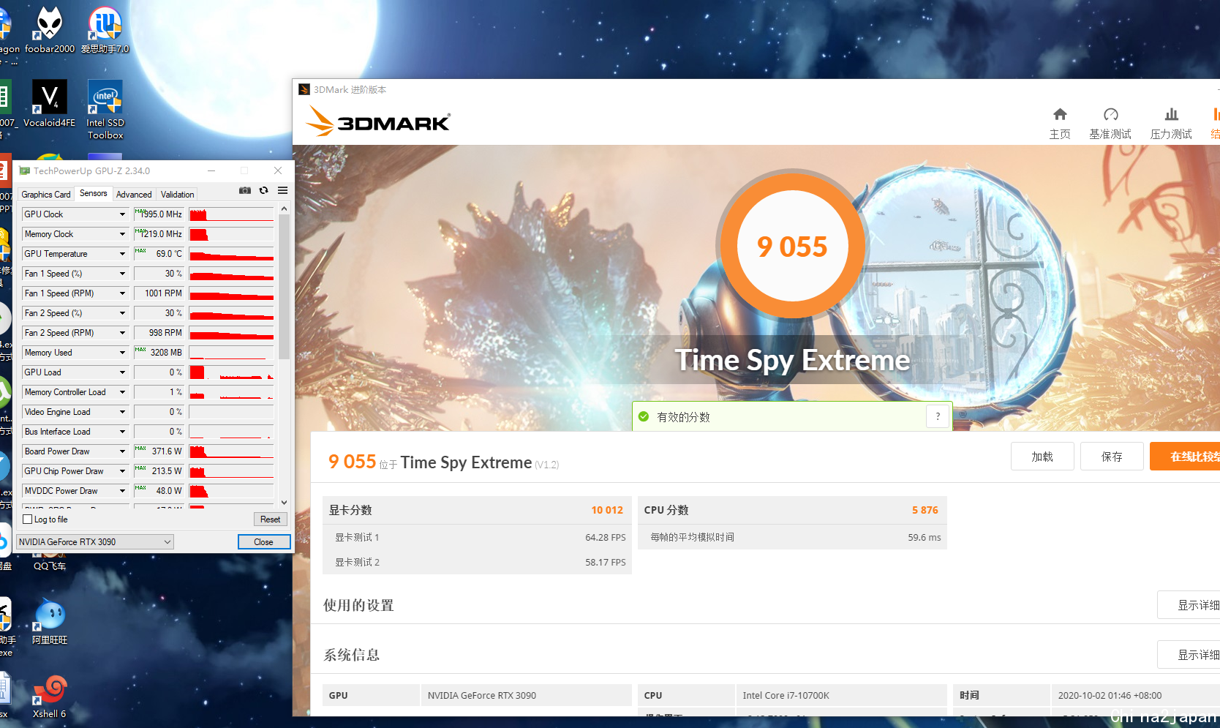Enable Log to file checkbox
This screenshot has height=728, width=1220.
28,519
